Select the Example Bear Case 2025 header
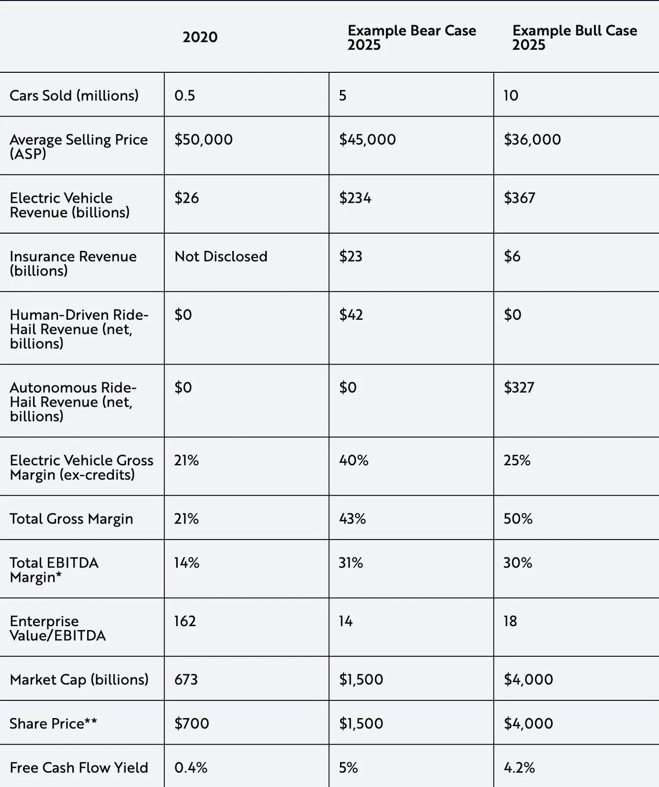 tap(411, 37)
